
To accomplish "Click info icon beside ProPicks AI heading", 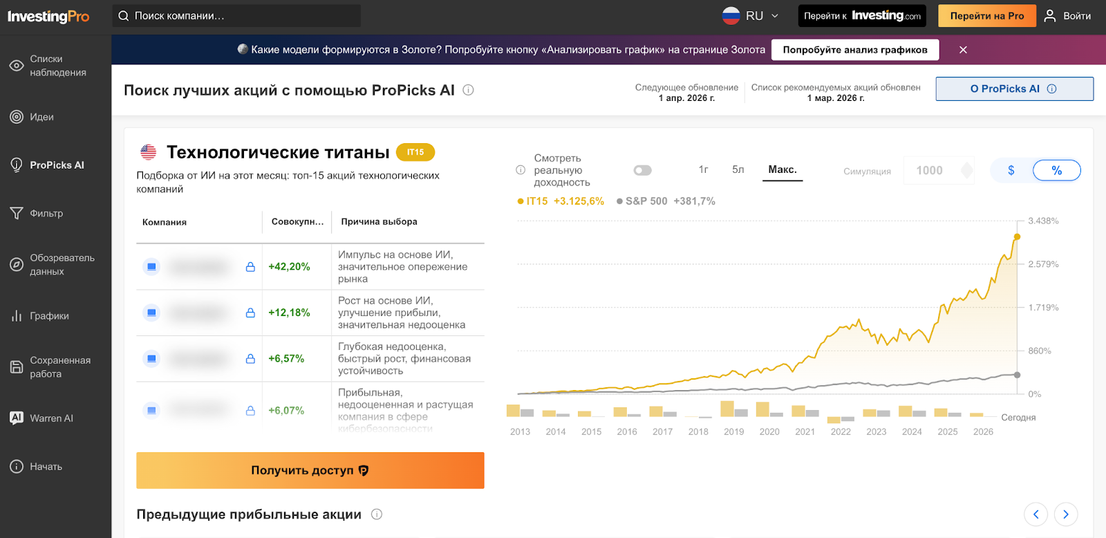I will (x=468, y=90).
